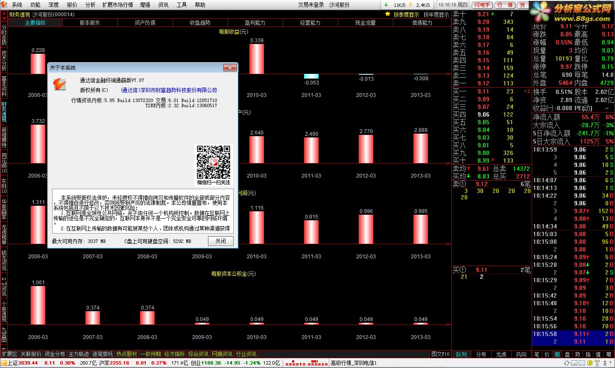Image resolution: width=615 pixels, height=368 pixels.
Task: Click the 主力轨迹 bottom tab
Action: 79,354
